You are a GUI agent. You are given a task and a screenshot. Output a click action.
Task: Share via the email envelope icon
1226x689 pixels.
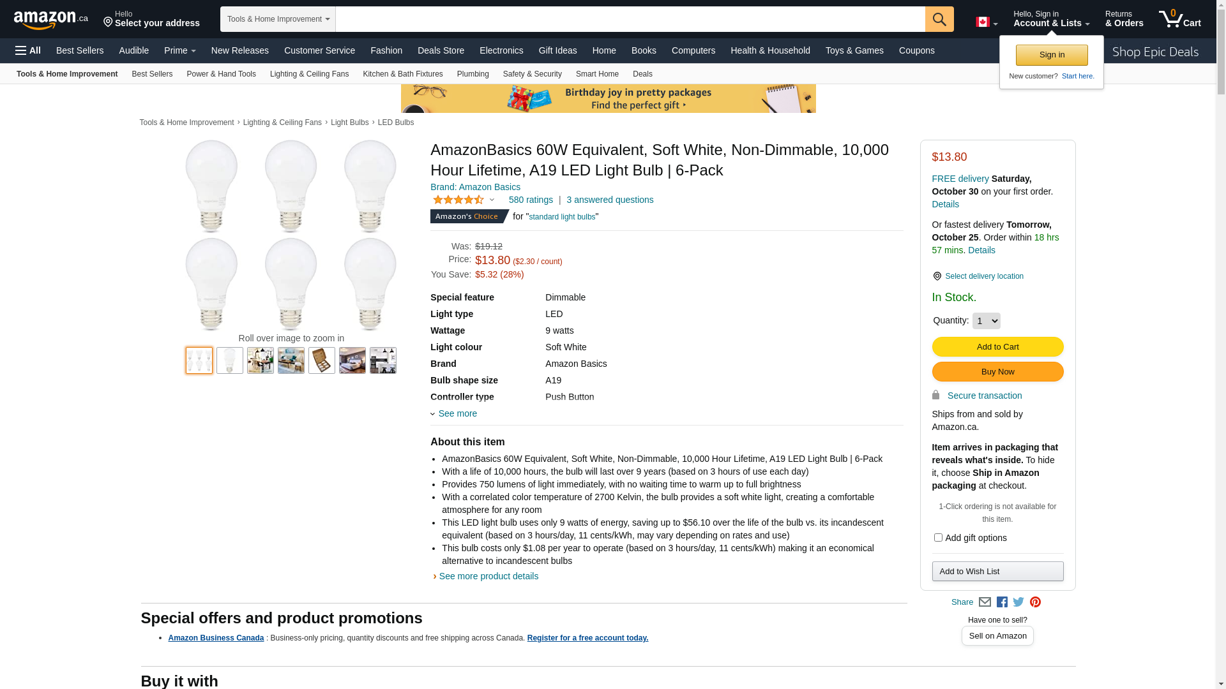pos(985,602)
